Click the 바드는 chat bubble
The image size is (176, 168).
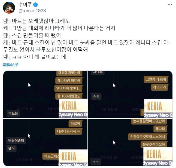pyautogui.click(x=13, y=113)
